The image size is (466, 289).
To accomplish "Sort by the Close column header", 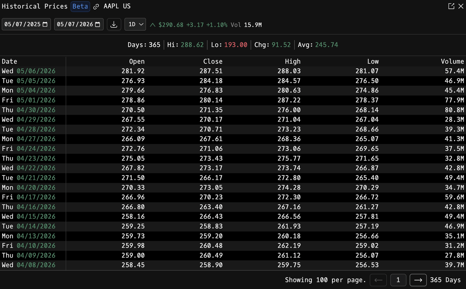I will (x=213, y=61).
